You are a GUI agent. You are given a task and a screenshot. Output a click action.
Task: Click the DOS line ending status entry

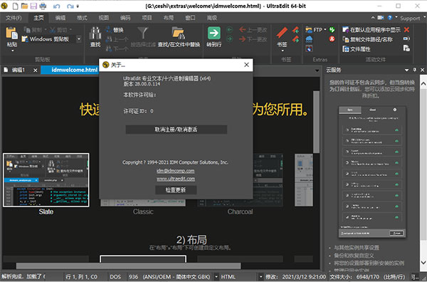click(x=115, y=277)
